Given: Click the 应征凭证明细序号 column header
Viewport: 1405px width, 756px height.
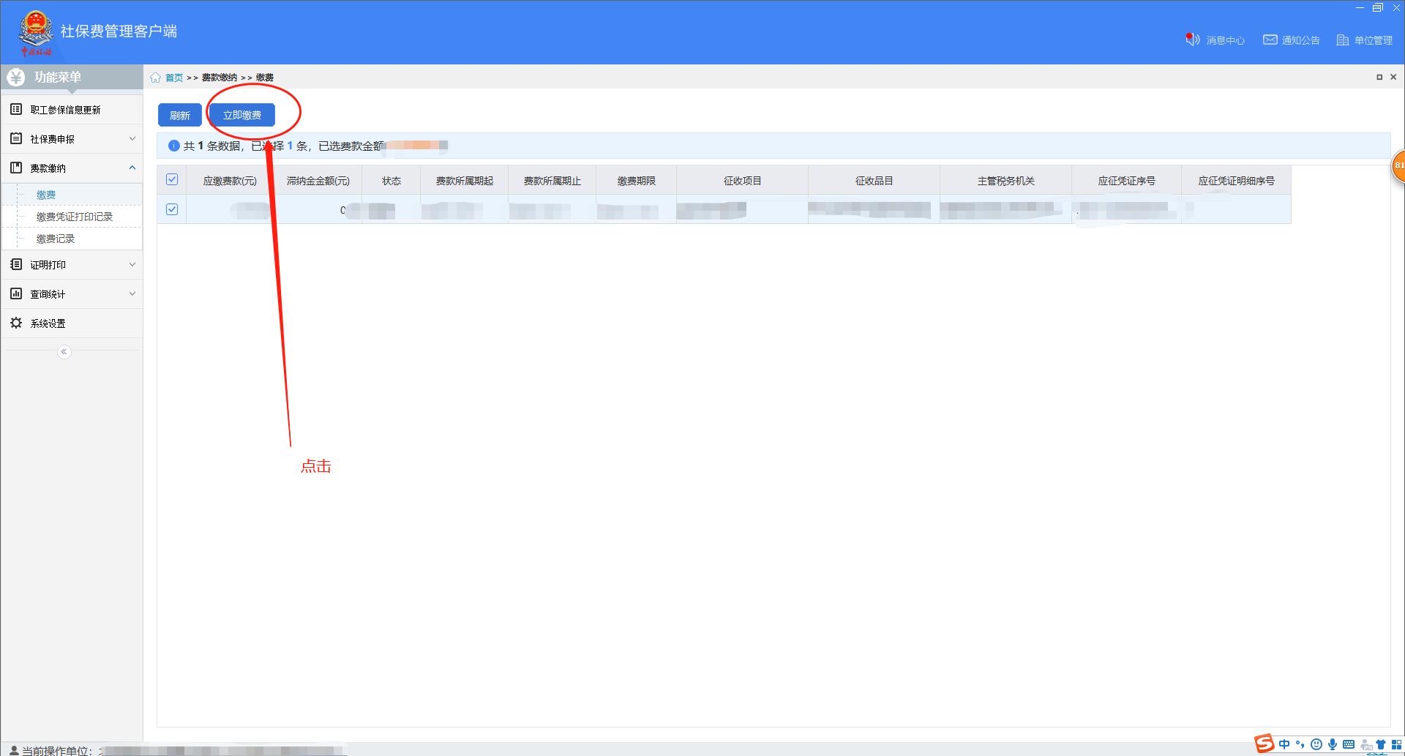Looking at the screenshot, I should 1237,181.
